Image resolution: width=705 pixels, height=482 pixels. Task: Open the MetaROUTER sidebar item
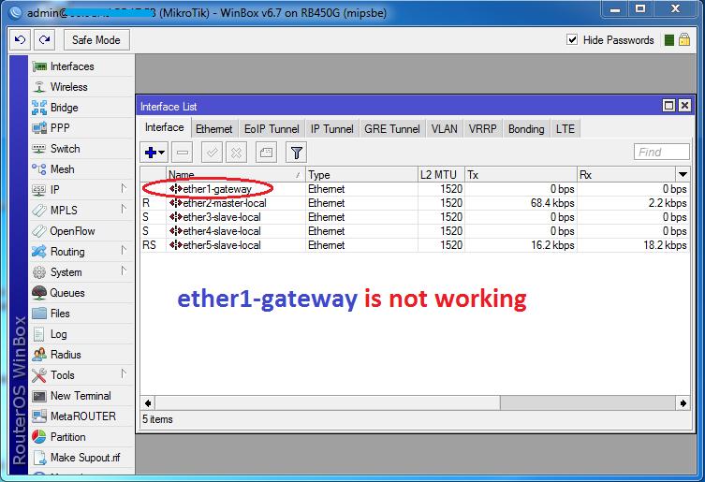pyautogui.click(x=81, y=416)
